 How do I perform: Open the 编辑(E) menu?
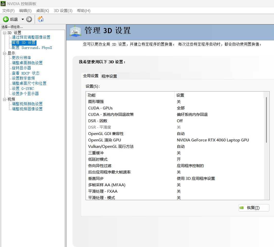(x=25, y=11)
